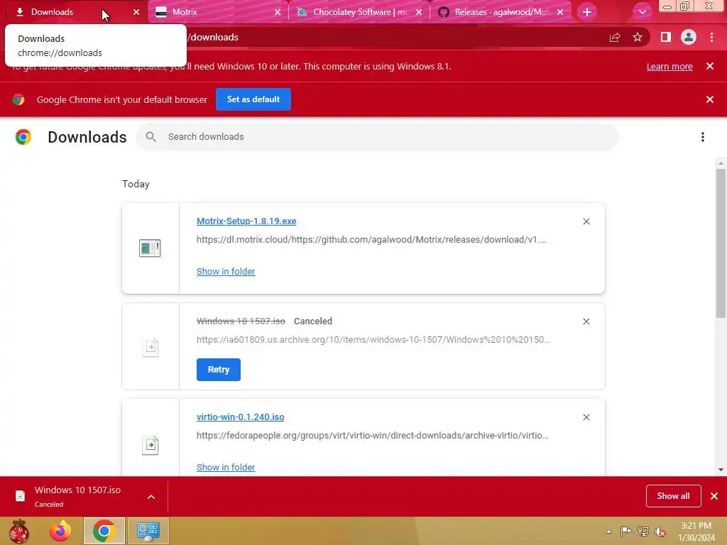The image size is (727, 545).
Task: Remove Motrix-Setup-1.8.19.exe from list
Action: [x=586, y=221]
